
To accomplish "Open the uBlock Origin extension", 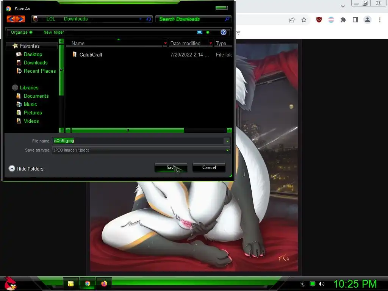I will pos(319,20).
